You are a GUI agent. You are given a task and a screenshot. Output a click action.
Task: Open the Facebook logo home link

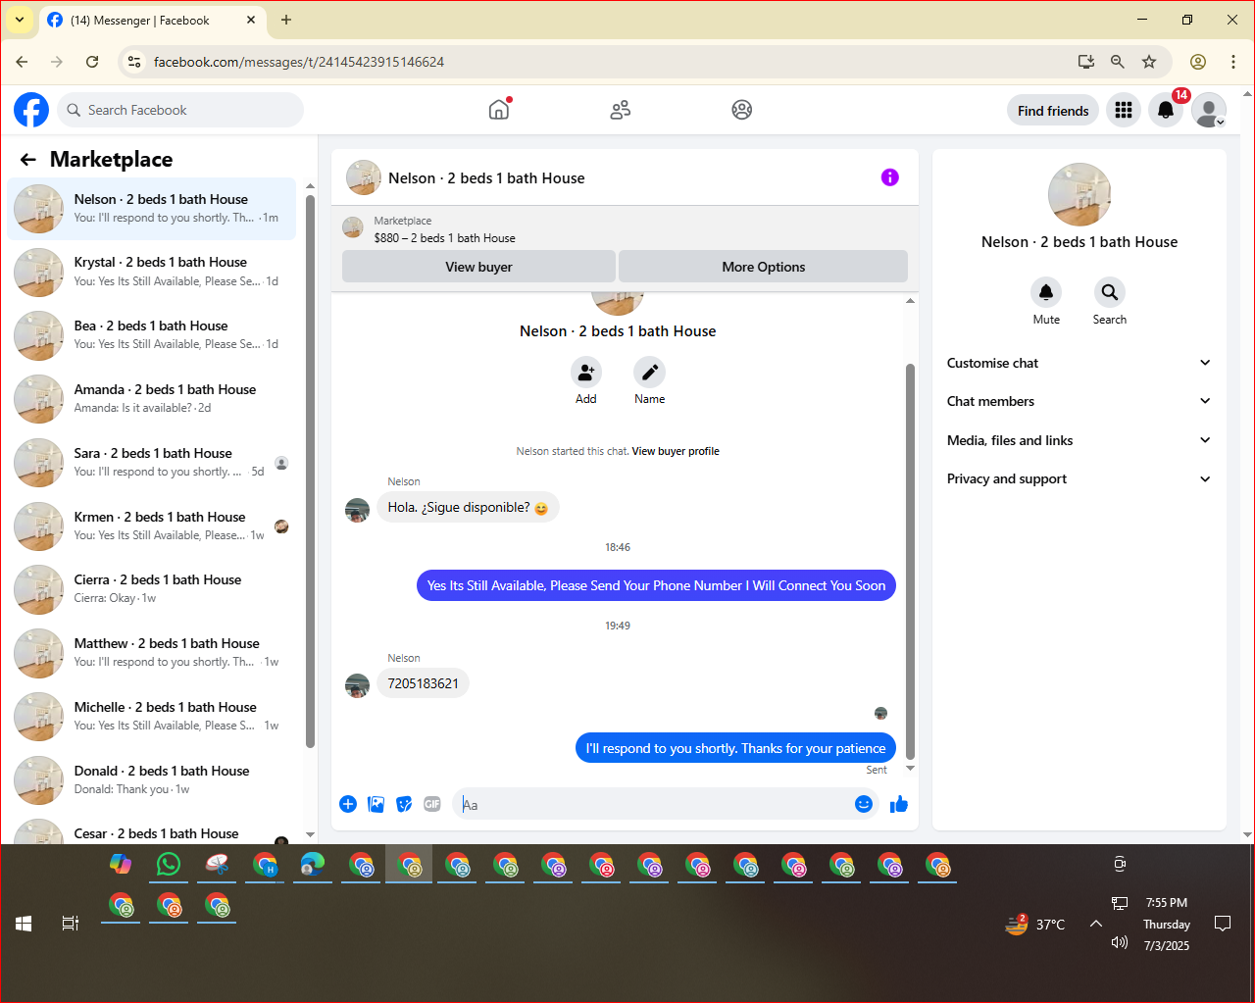[x=31, y=110]
